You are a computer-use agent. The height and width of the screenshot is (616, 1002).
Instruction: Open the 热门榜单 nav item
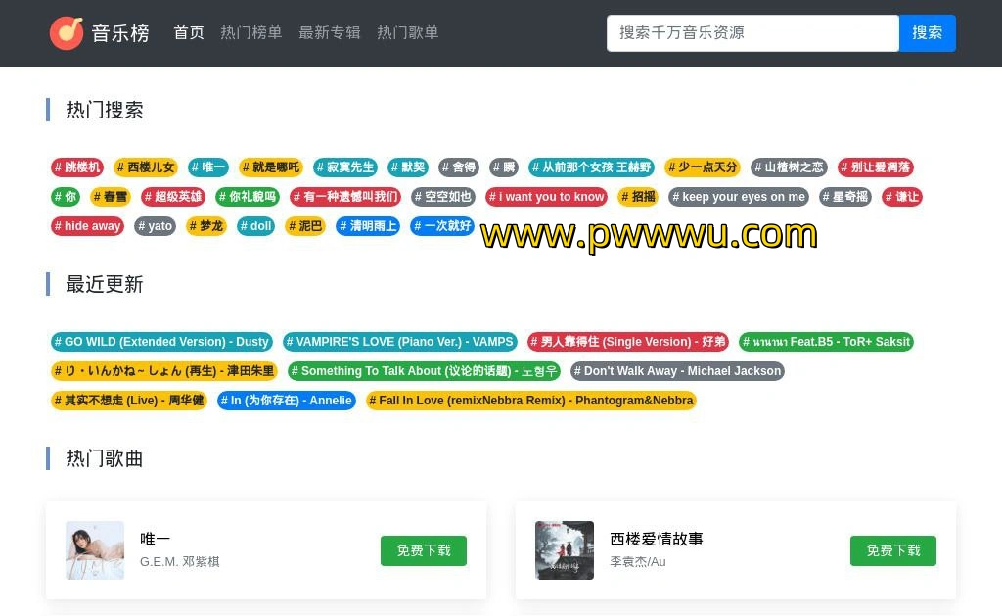(251, 32)
